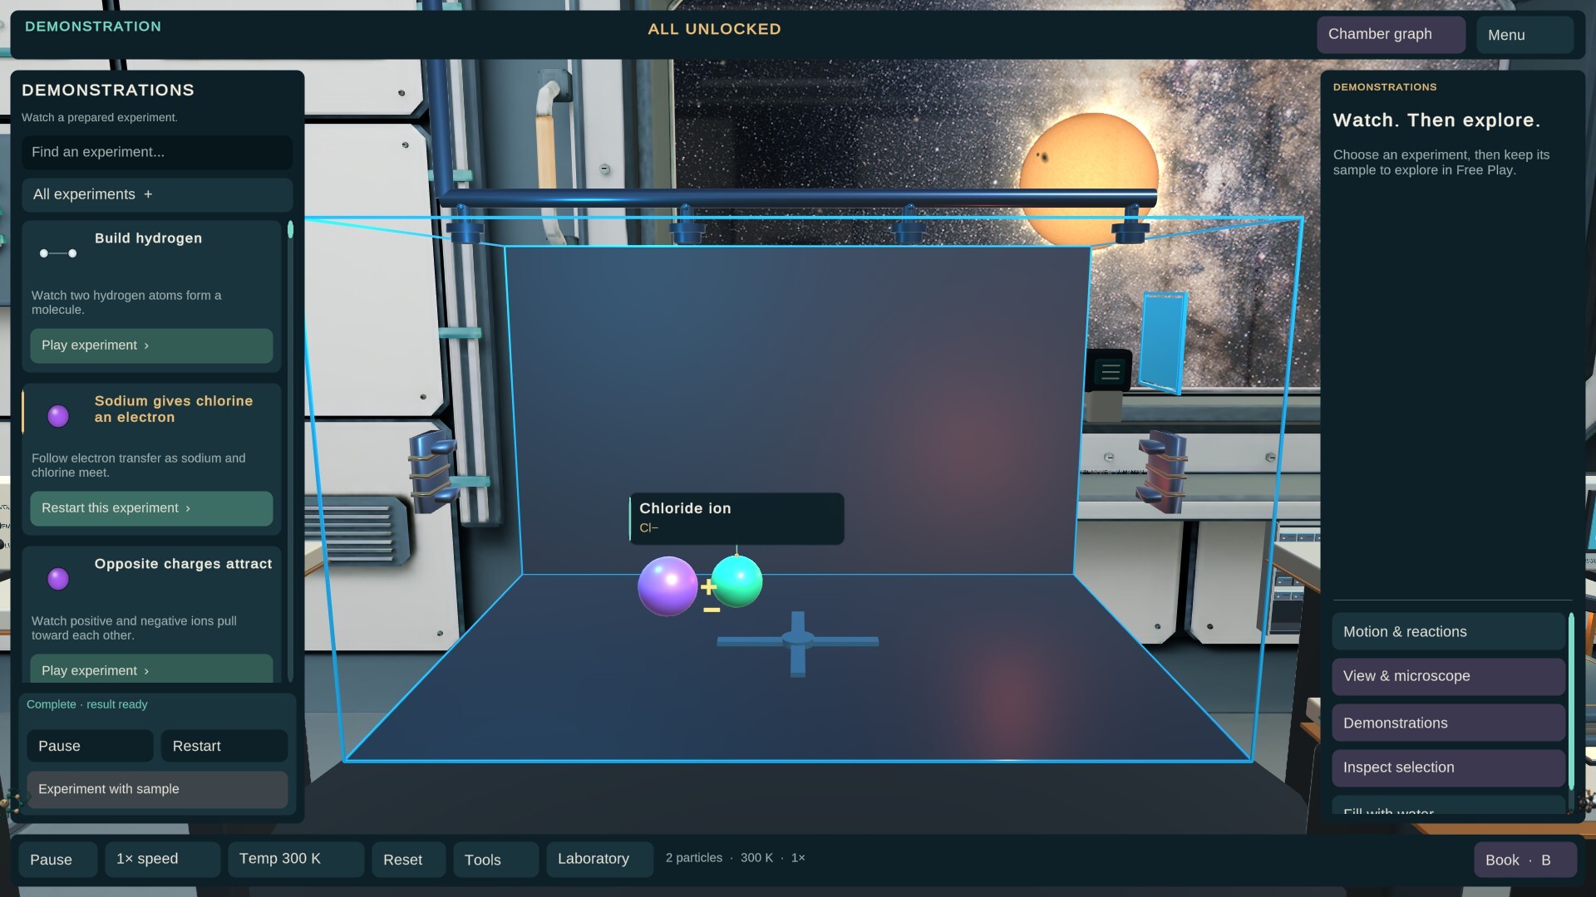Click the hamburger panel icon on the back wall
The image size is (1596, 897).
(1111, 371)
